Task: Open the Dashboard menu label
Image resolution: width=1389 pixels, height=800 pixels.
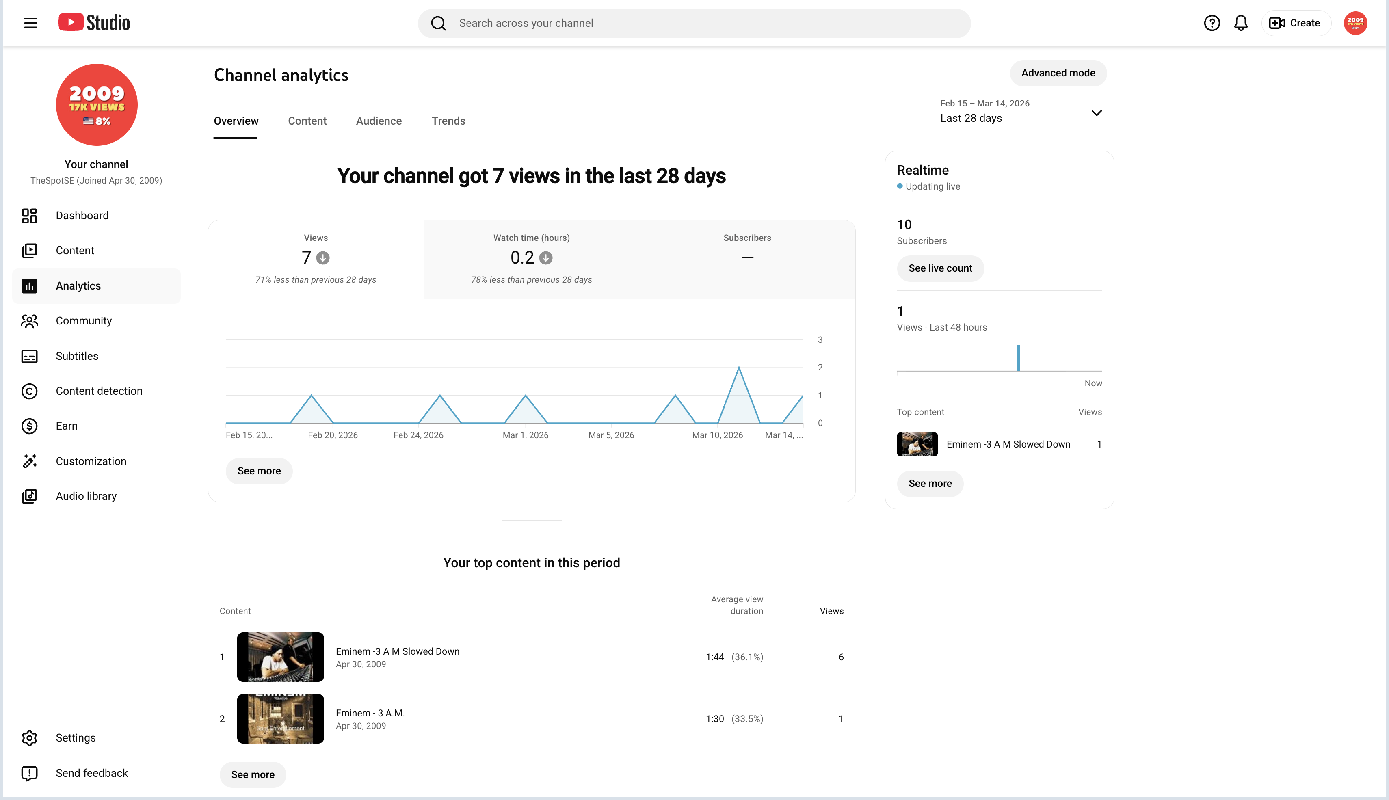Action: tap(82, 215)
